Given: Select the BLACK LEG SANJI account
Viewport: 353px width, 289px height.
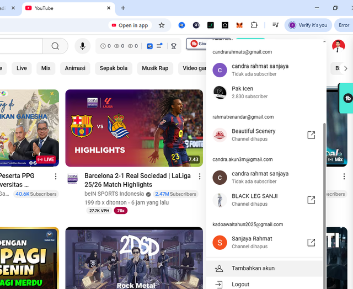Looking at the screenshot, I should 264,200.
